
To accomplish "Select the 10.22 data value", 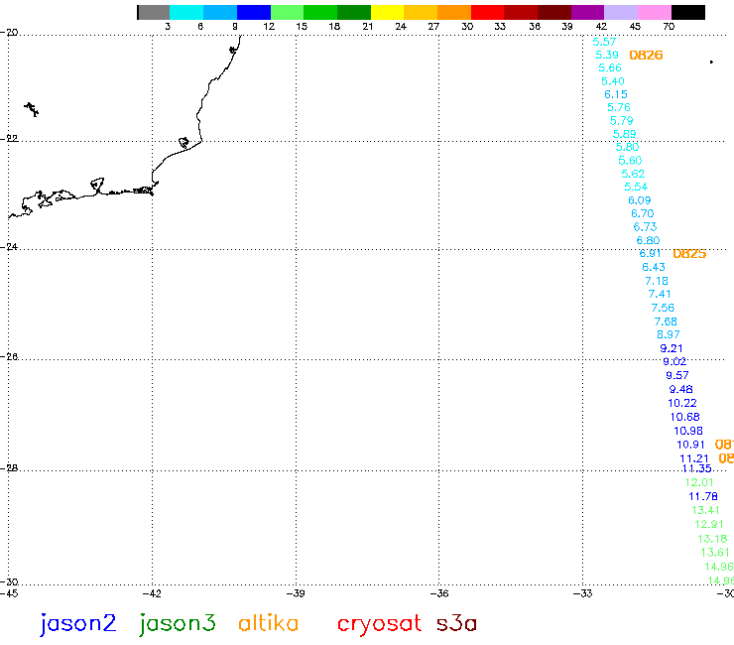I will pos(682,403).
